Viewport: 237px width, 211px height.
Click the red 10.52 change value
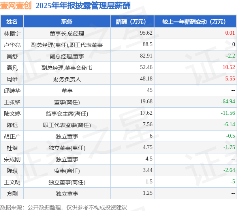[x=229, y=67]
